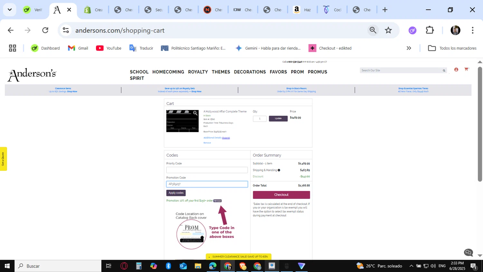
Task: Click the address bar URL
Action: coord(120,30)
